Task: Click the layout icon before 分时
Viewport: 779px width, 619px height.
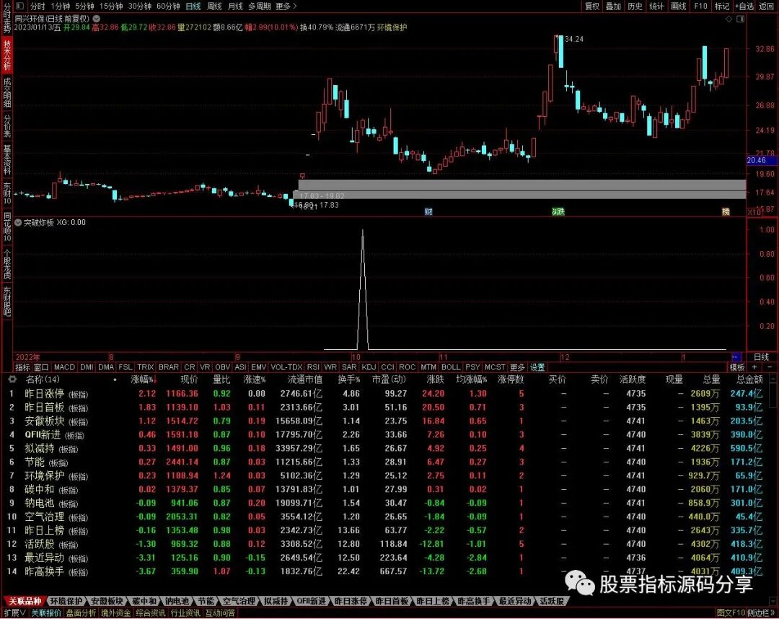Action: 19,6
